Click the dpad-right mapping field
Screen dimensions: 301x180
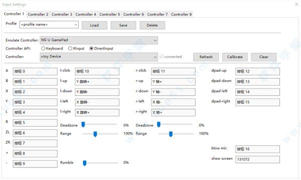258,102
